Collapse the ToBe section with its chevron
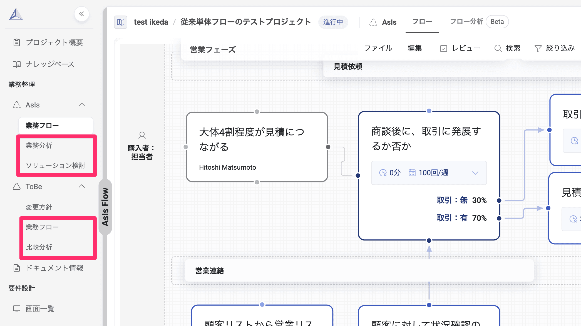Viewport: 581px width, 326px height. click(82, 187)
